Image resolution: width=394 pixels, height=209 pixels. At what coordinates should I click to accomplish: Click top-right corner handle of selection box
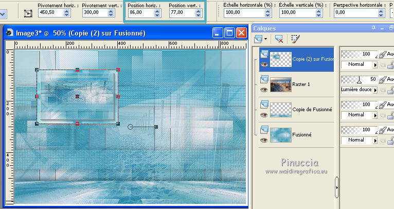(118, 69)
